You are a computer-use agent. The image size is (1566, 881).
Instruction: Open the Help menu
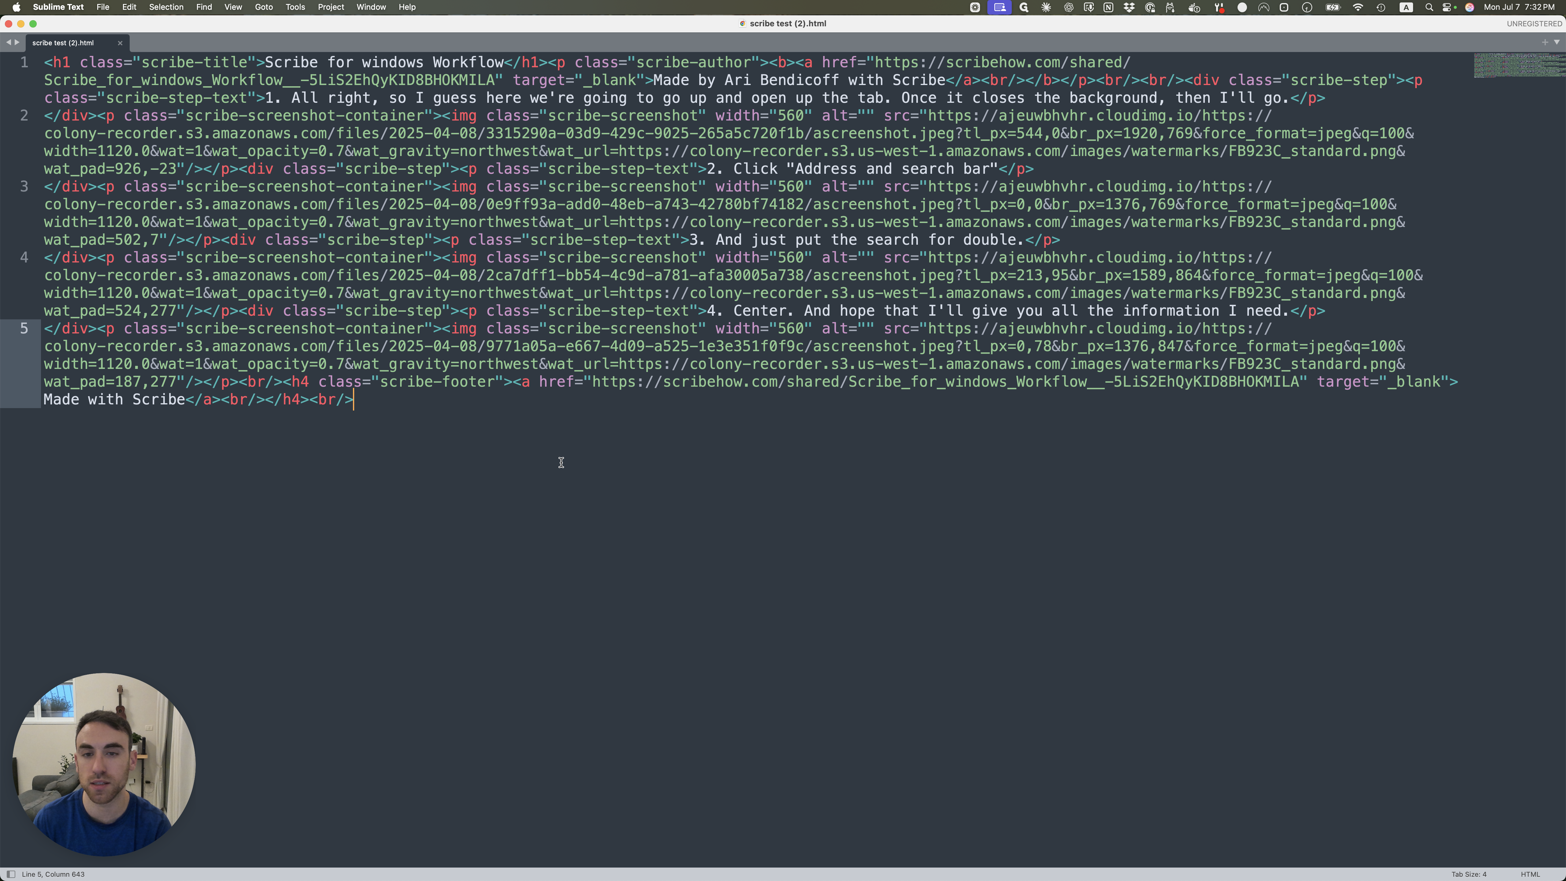pyautogui.click(x=407, y=7)
